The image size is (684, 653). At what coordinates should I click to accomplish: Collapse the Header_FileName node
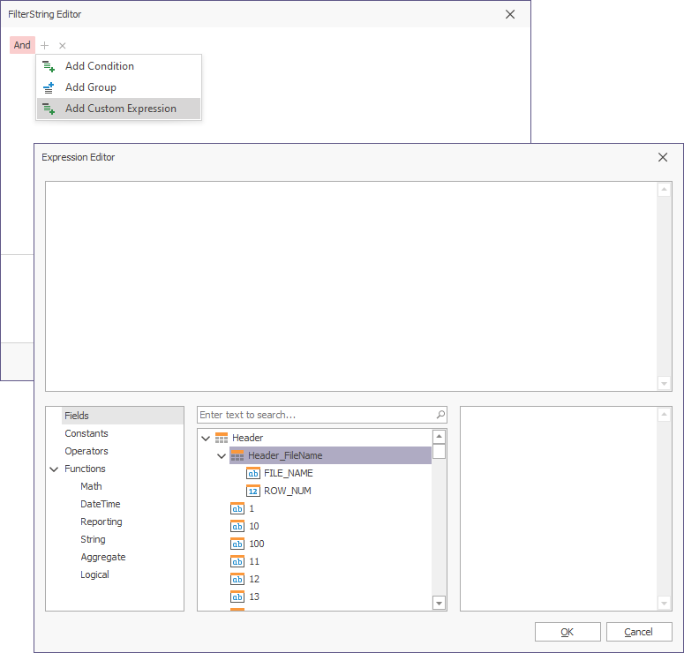(222, 456)
